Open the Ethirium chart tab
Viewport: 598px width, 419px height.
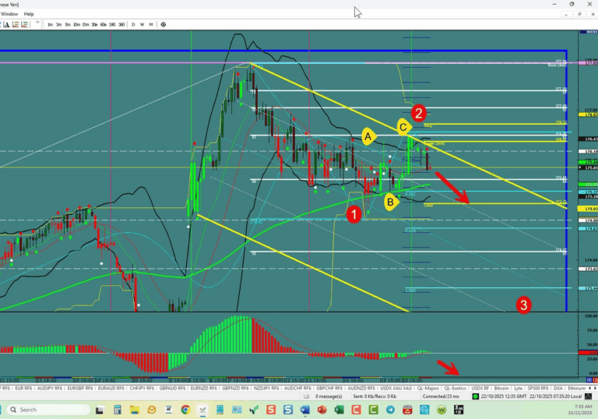coord(576,388)
